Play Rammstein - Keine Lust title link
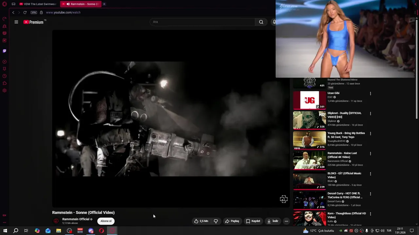Viewport: 419px width, 235px height. (x=342, y=155)
